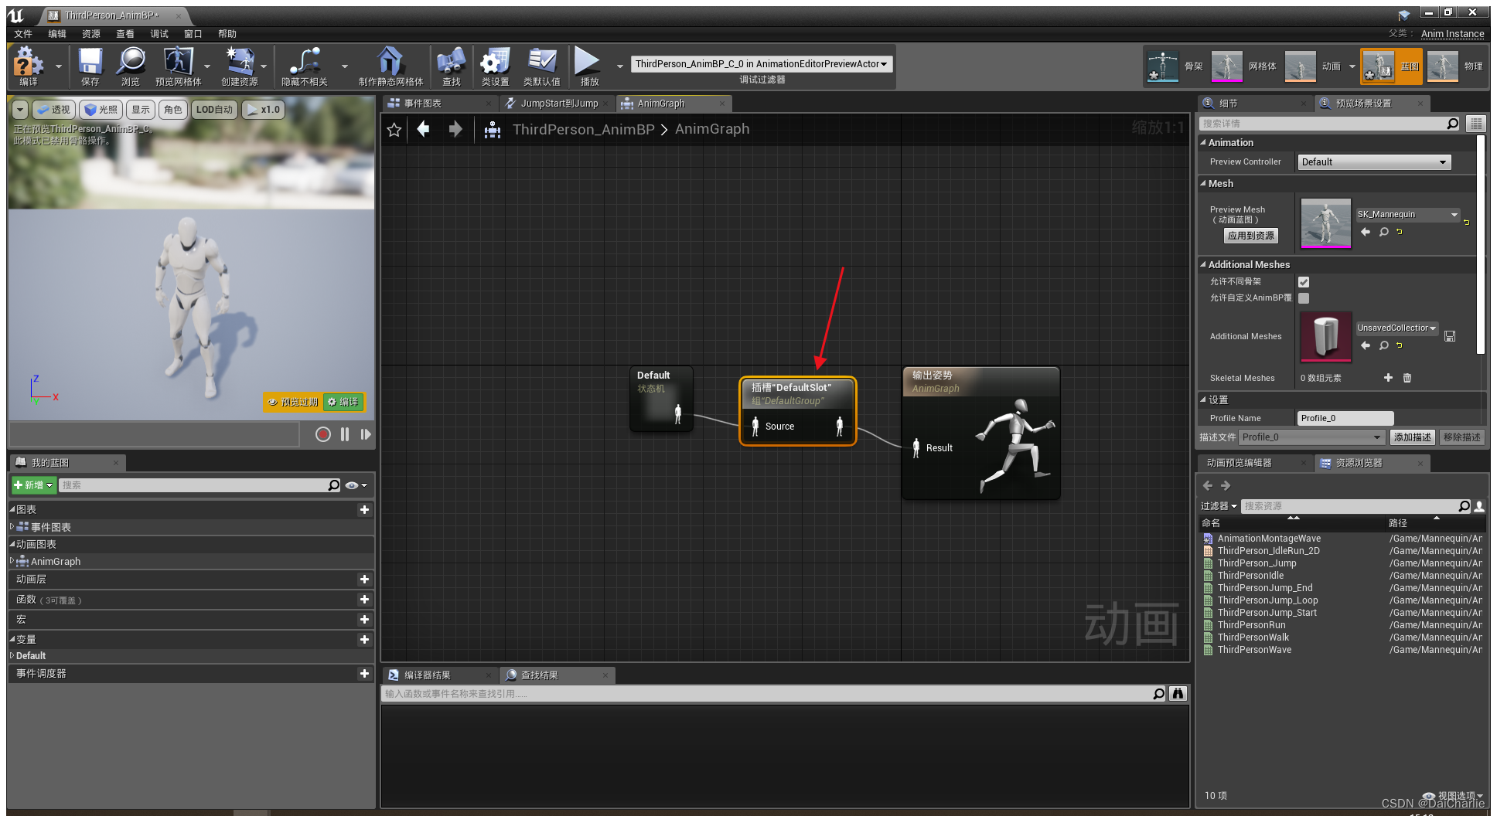Save the blueprint with the Save icon
This screenshot has width=1497, height=816.
tap(89, 66)
